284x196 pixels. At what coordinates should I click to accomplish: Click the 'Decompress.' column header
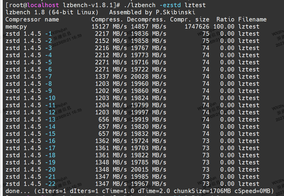146,20
